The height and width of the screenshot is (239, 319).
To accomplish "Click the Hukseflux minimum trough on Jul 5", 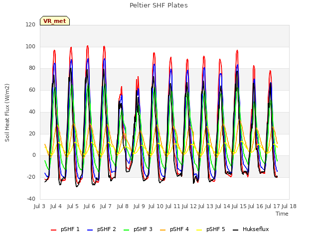I will click(x=77, y=187).
